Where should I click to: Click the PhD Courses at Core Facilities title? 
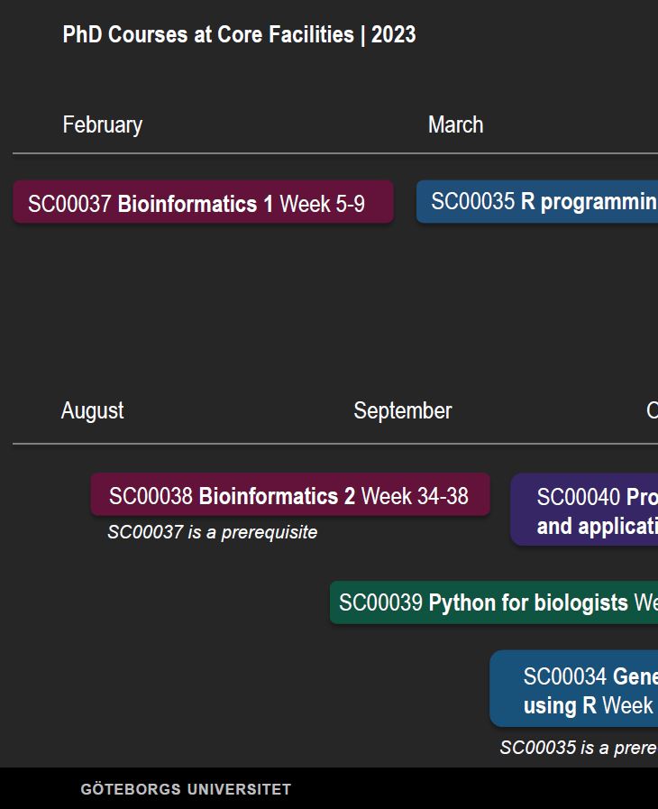coord(208,34)
